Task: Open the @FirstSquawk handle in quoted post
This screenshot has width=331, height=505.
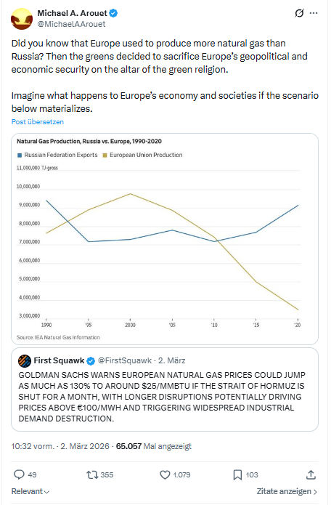Action: 124,360
